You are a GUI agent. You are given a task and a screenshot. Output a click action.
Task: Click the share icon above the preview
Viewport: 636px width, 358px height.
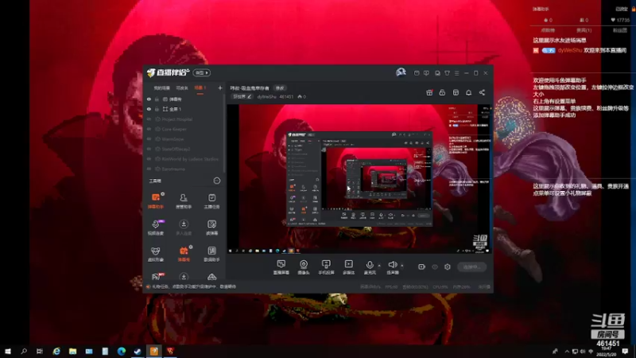coord(482,92)
